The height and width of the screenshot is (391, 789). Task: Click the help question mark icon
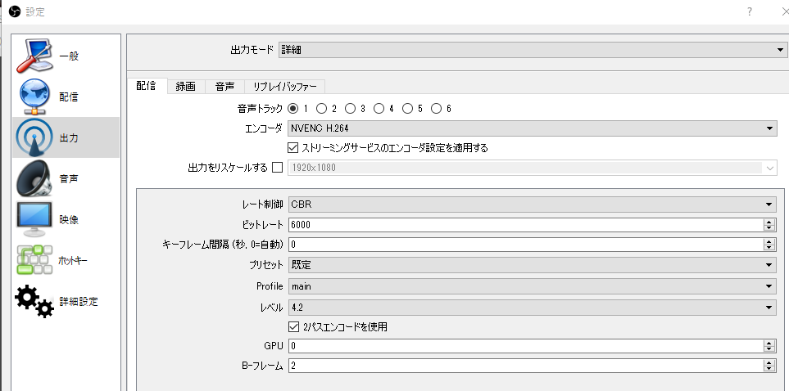pyautogui.click(x=750, y=11)
